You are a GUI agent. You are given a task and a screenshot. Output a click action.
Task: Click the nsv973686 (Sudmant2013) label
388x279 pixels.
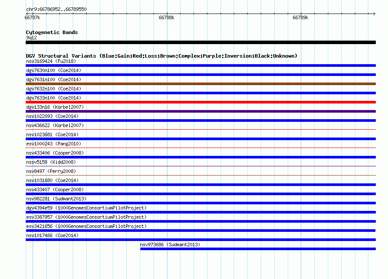coord(170,245)
